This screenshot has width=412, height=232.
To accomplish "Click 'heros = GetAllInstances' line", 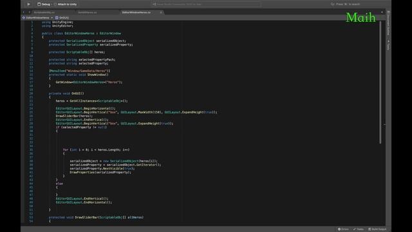I will point(91,101).
